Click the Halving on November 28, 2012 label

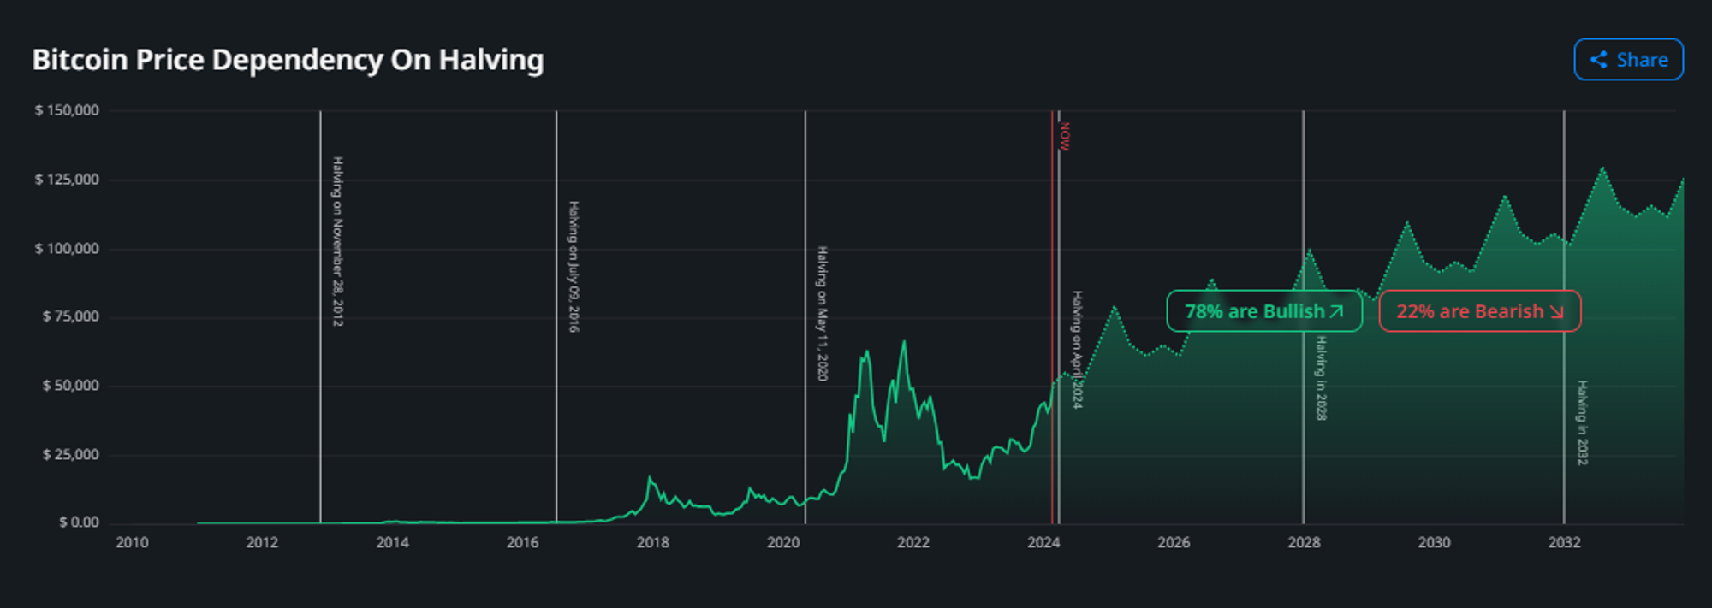(x=337, y=241)
